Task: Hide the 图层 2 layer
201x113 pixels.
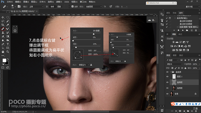Action: pos(168,77)
